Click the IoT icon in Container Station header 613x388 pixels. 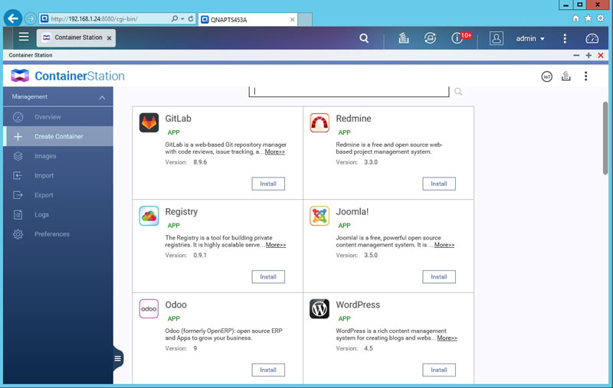(x=546, y=77)
